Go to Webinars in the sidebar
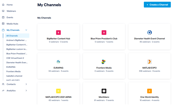173x107 pixels. (x=11, y=11)
